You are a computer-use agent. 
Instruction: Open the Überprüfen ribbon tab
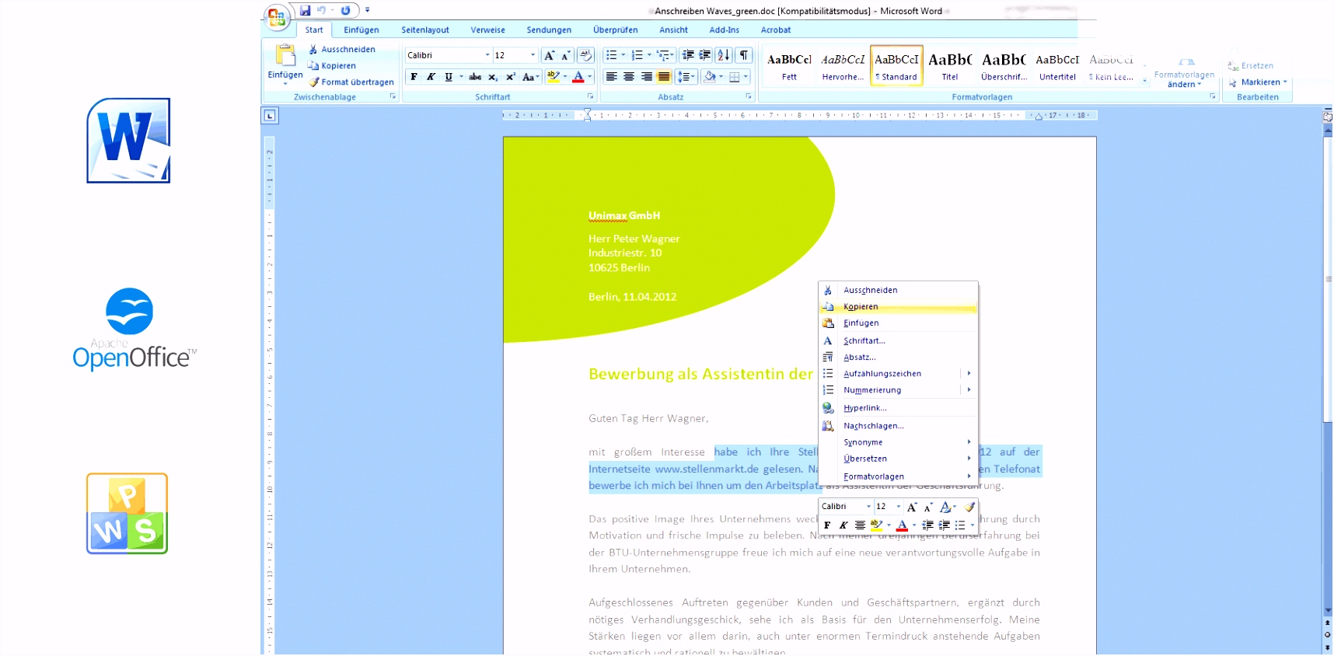pyautogui.click(x=616, y=30)
